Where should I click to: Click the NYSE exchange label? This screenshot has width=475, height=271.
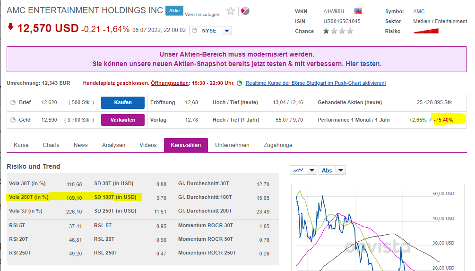click(209, 31)
